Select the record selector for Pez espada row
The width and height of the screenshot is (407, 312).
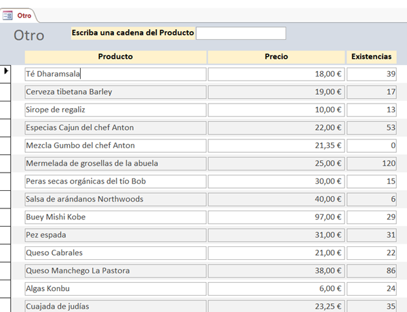(6, 235)
